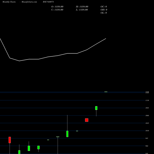Click the 'MunafaSutra.com' site name
Viewport: 154px width, 154px height.
point(29,2)
